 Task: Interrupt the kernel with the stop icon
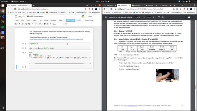tap(45, 24)
